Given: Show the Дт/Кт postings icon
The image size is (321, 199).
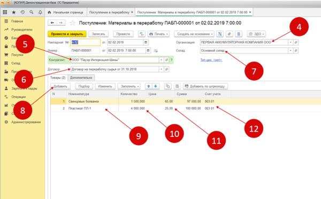Looking at the screenshot, I should pyautogui.click(x=141, y=34).
